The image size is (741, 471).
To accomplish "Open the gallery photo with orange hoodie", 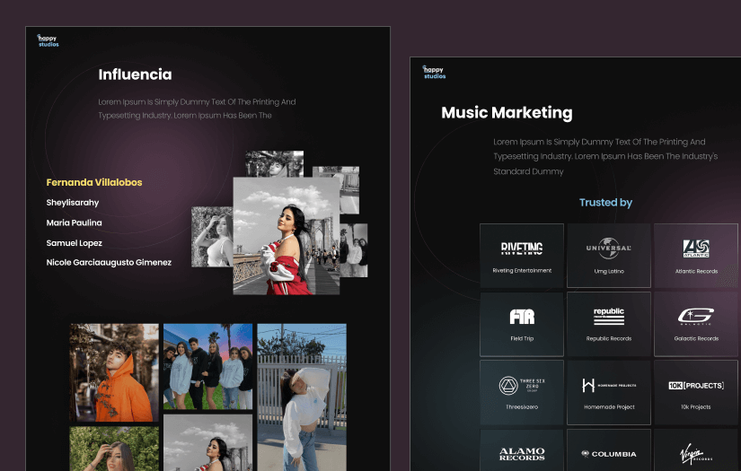I will click(114, 372).
